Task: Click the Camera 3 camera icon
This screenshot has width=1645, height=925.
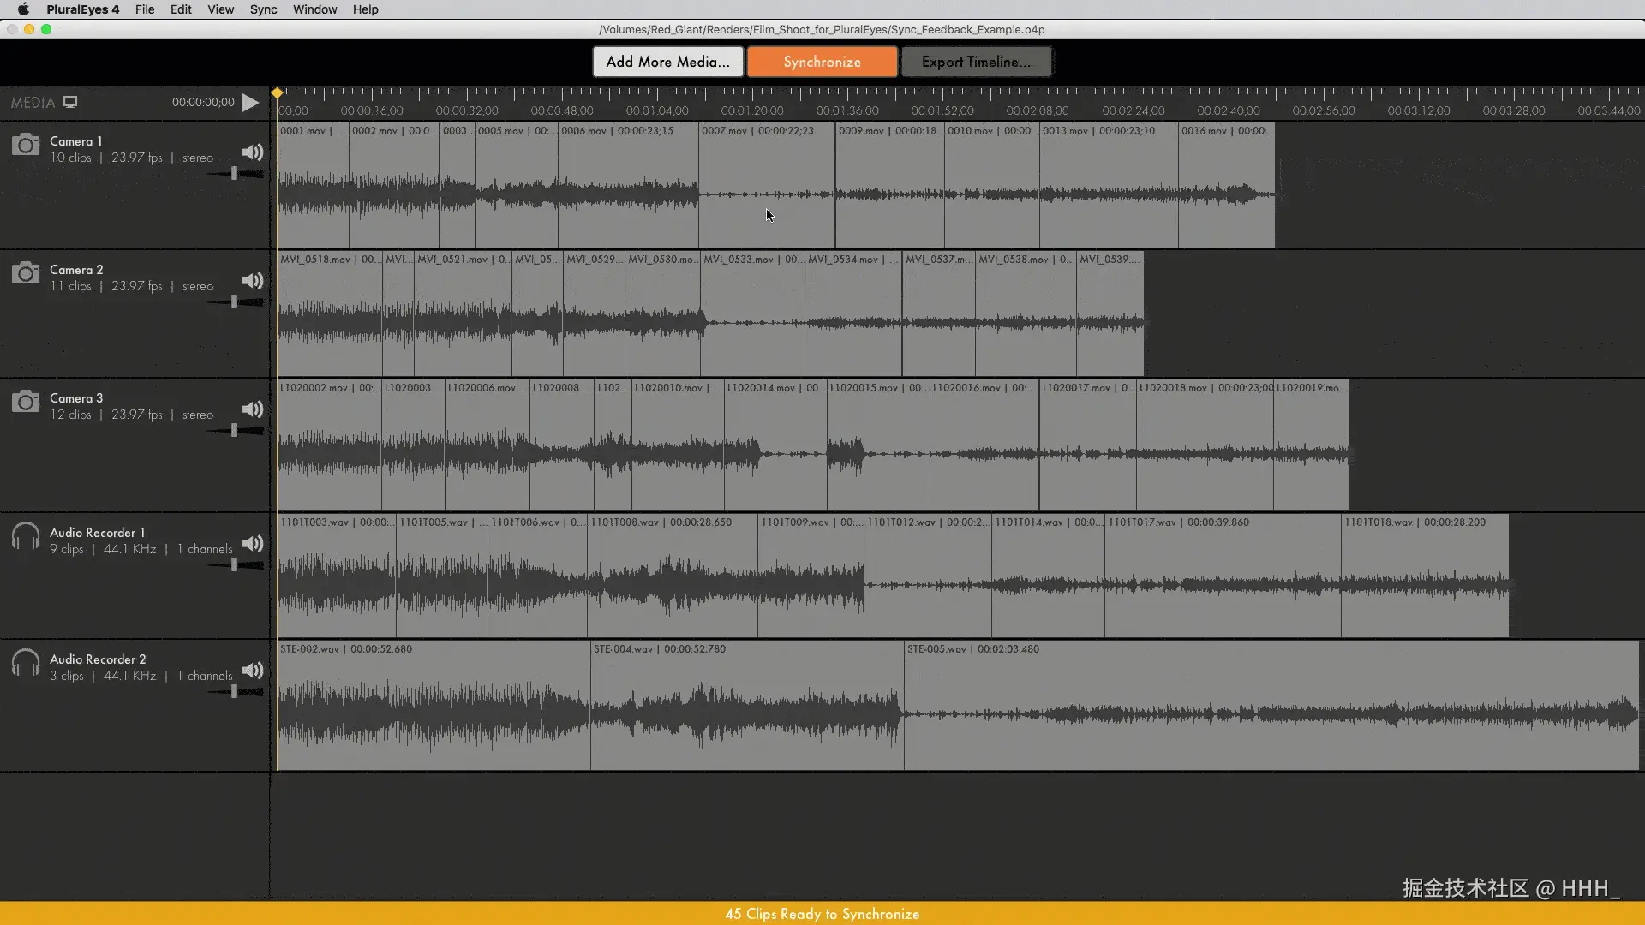Action: 26,402
